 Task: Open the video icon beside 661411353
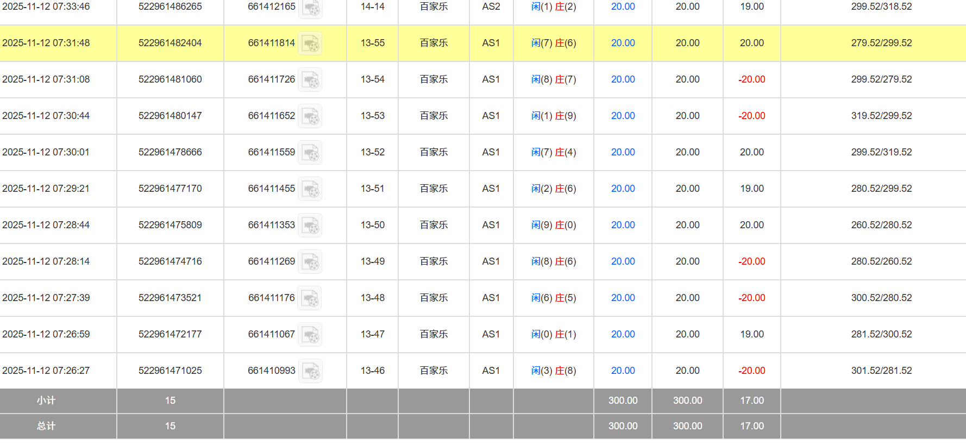tap(310, 226)
